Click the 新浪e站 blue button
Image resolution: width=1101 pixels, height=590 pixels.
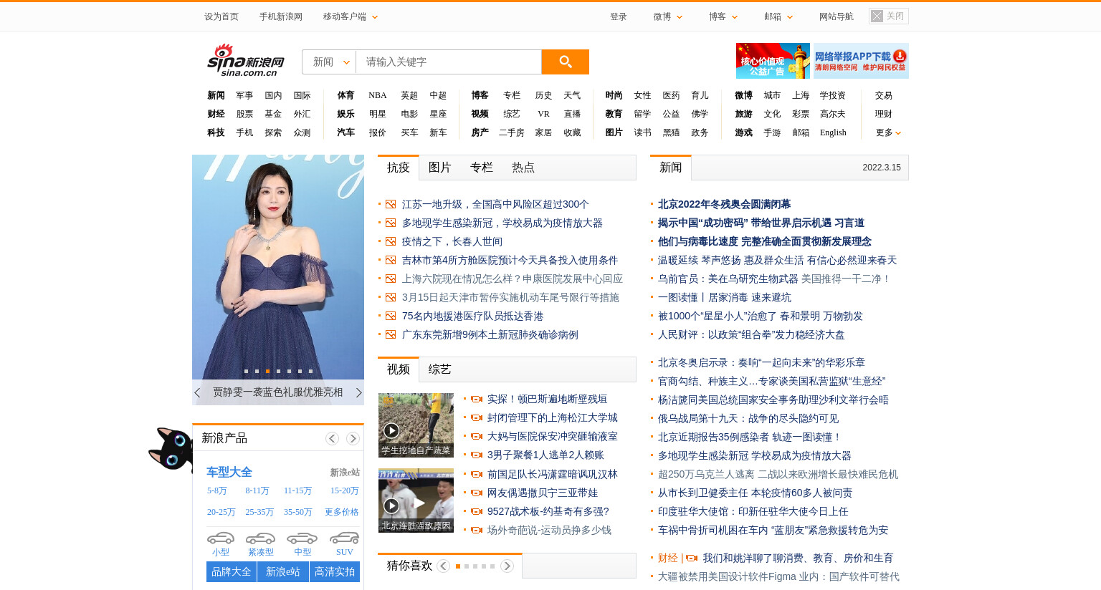pyautogui.click(x=283, y=572)
